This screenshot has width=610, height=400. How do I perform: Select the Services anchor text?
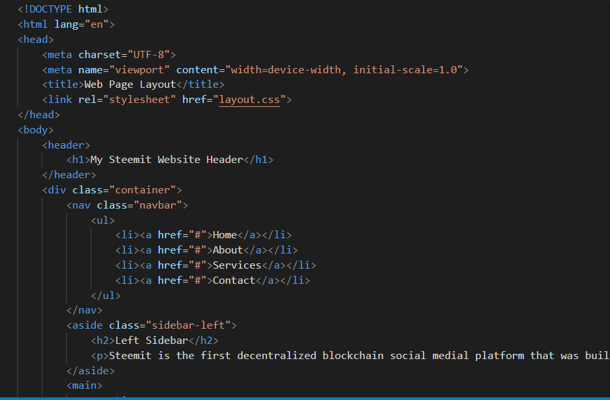(237, 265)
